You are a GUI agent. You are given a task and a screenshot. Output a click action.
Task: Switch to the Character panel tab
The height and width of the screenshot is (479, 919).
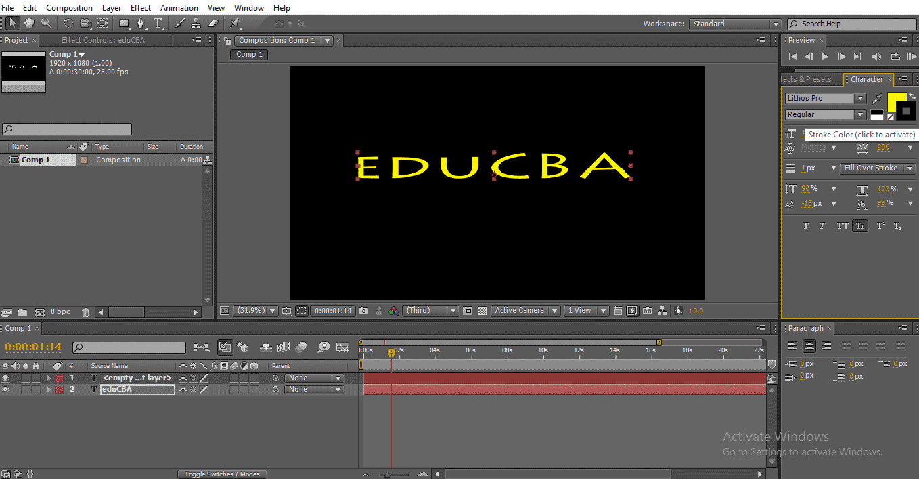(867, 79)
